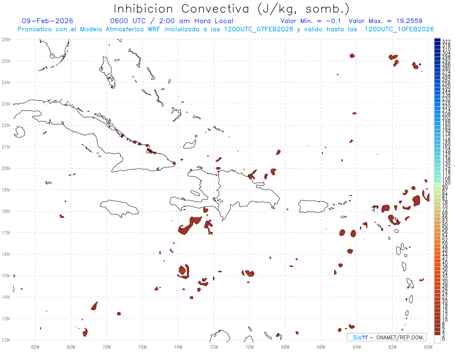Click the '25N' latitude label
Viewport: 455px width, 352px height.
tap(6, 61)
